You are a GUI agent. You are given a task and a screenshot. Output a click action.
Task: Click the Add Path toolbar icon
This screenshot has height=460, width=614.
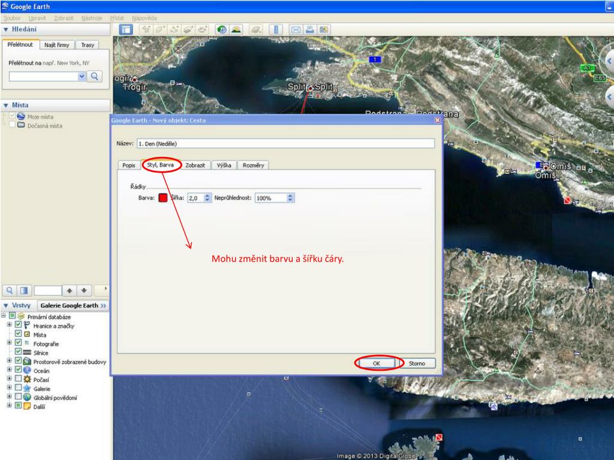pyautogui.click(x=174, y=29)
